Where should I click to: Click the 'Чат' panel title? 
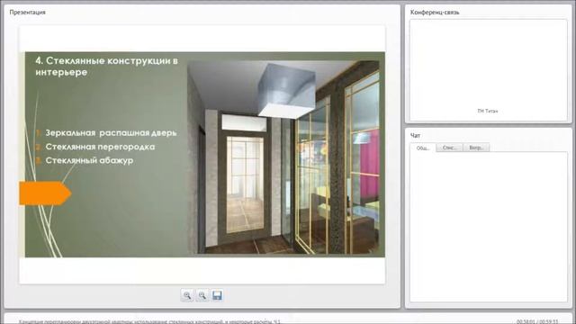pos(415,136)
